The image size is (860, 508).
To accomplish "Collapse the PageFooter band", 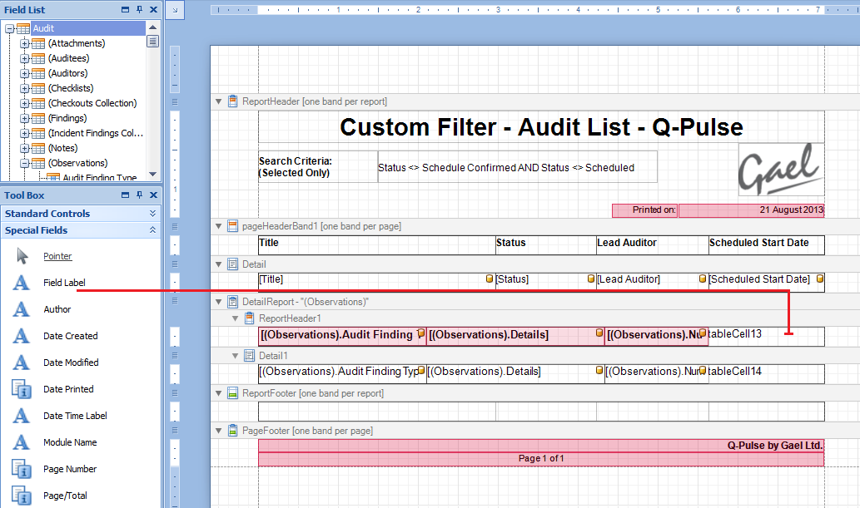I will point(218,431).
